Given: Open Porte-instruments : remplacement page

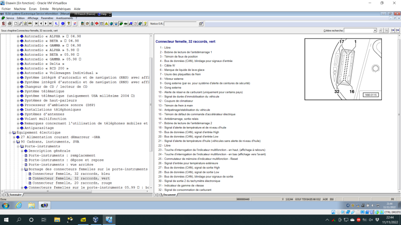Looking at the screenshot, I should 62,155.
